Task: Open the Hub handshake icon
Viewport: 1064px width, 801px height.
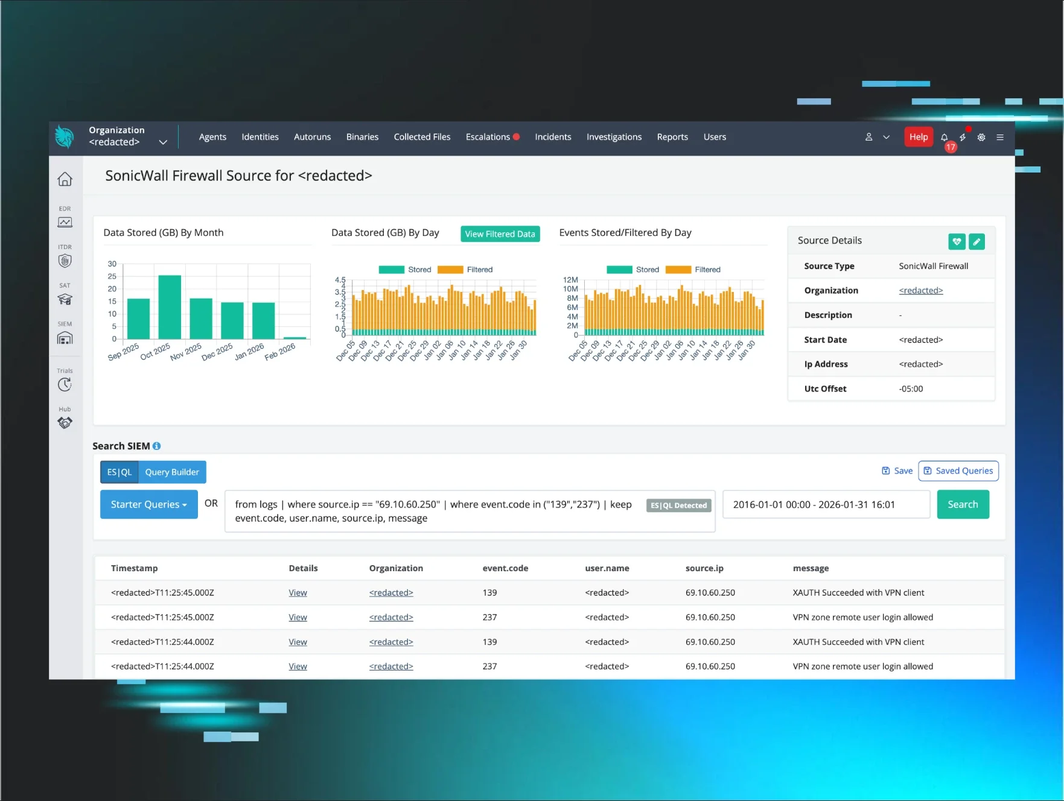Action: (65, 423)
